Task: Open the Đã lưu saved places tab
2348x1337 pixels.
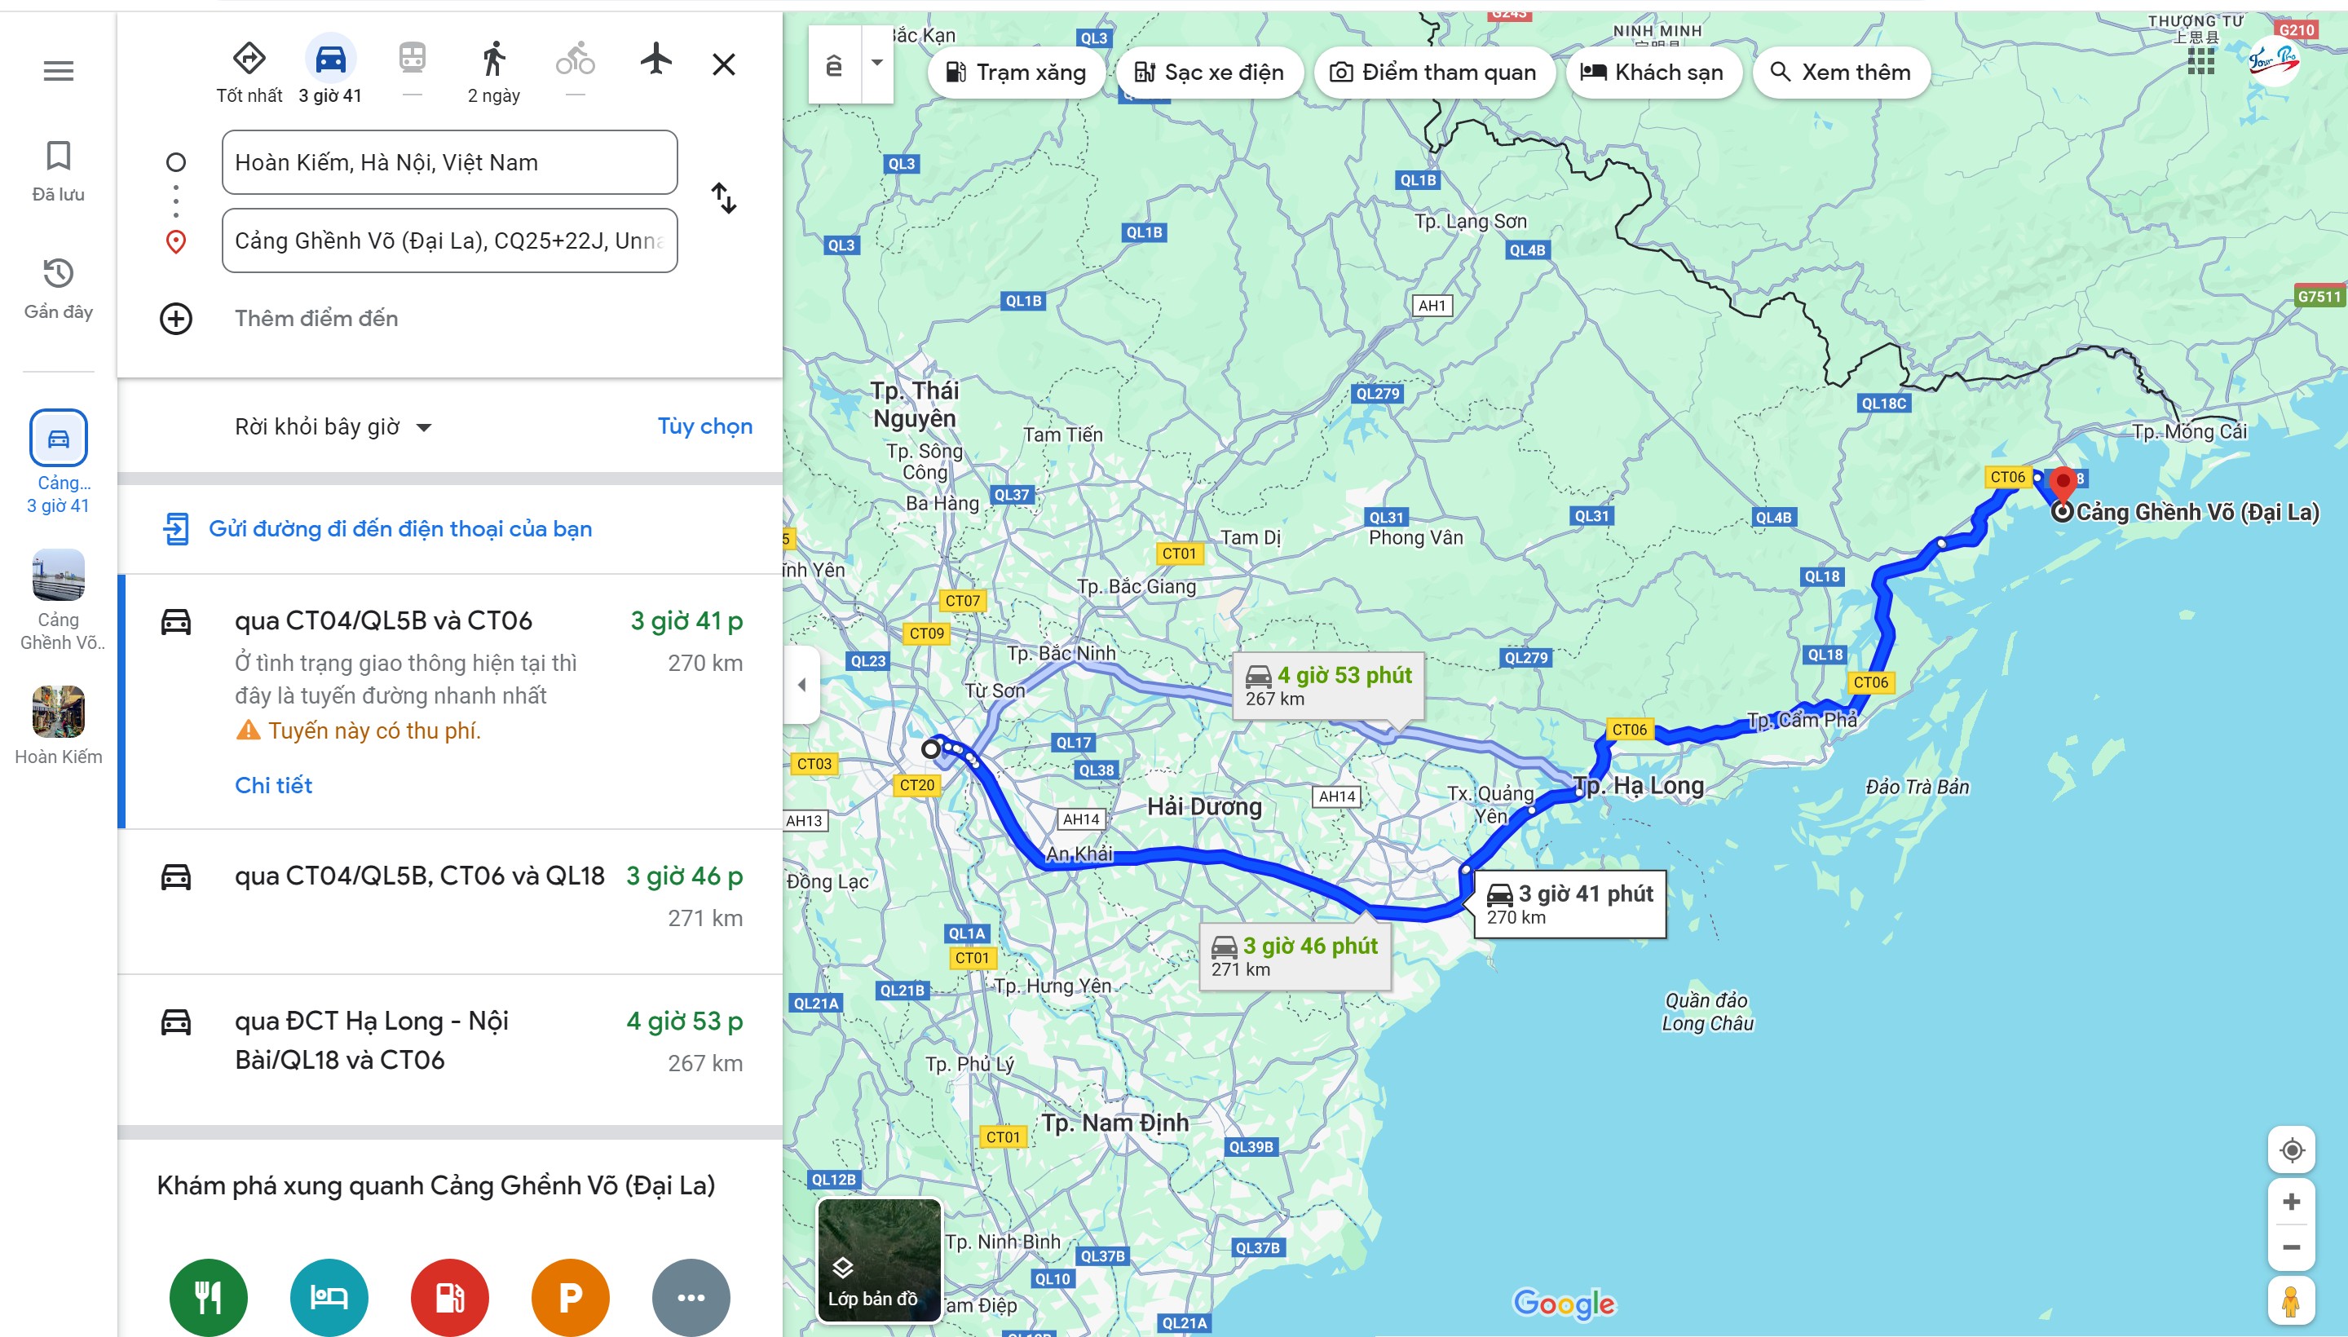Action: pos(59,171)
